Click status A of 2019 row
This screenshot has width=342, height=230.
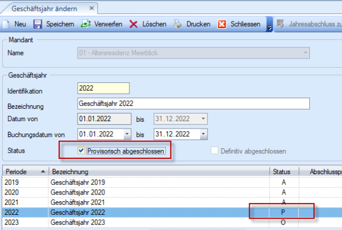tap(283, 182)
